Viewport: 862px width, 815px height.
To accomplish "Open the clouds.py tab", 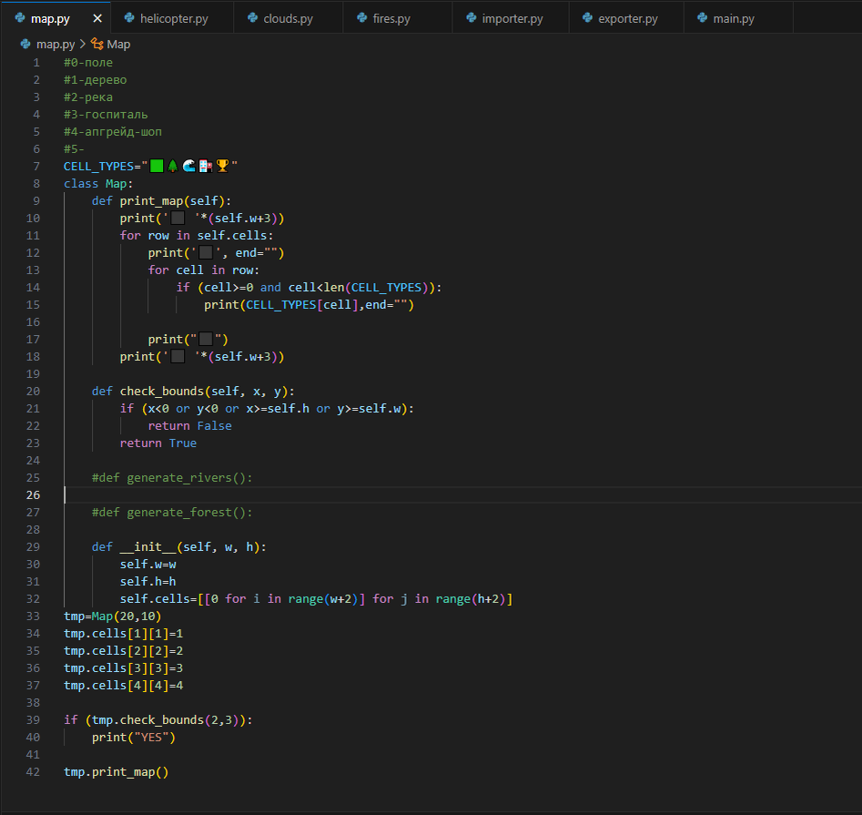I will (x=288, y=18).
